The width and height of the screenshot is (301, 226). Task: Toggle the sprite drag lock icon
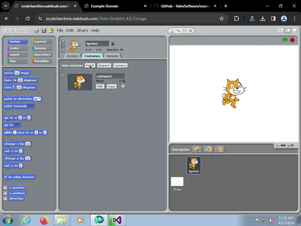(113, 44)
